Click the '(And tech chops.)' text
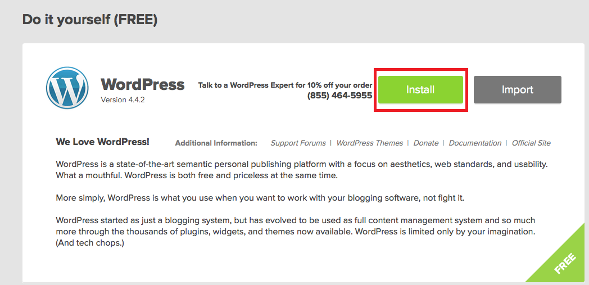Viewport: 589px width, 285px height. 90,243
